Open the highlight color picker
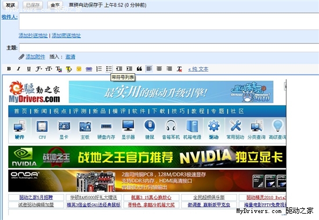This screenshot has width=319, height=220. point(69,69)
